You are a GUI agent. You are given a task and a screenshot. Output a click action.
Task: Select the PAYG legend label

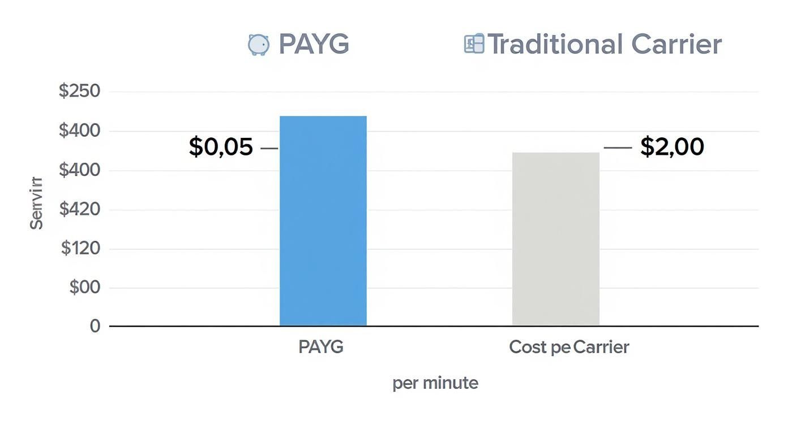tap(314, 44)
